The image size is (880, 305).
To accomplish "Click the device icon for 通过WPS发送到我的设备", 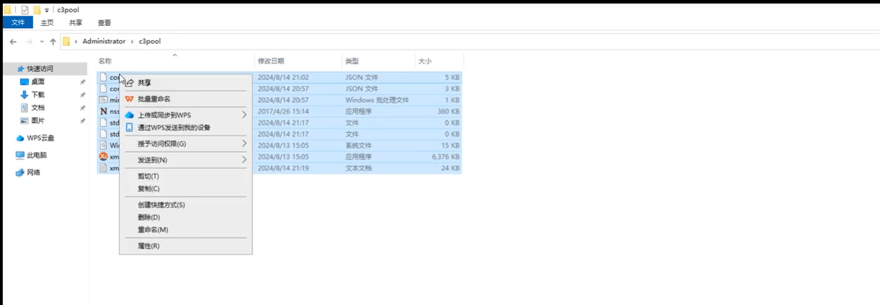I will coord(129,128).
